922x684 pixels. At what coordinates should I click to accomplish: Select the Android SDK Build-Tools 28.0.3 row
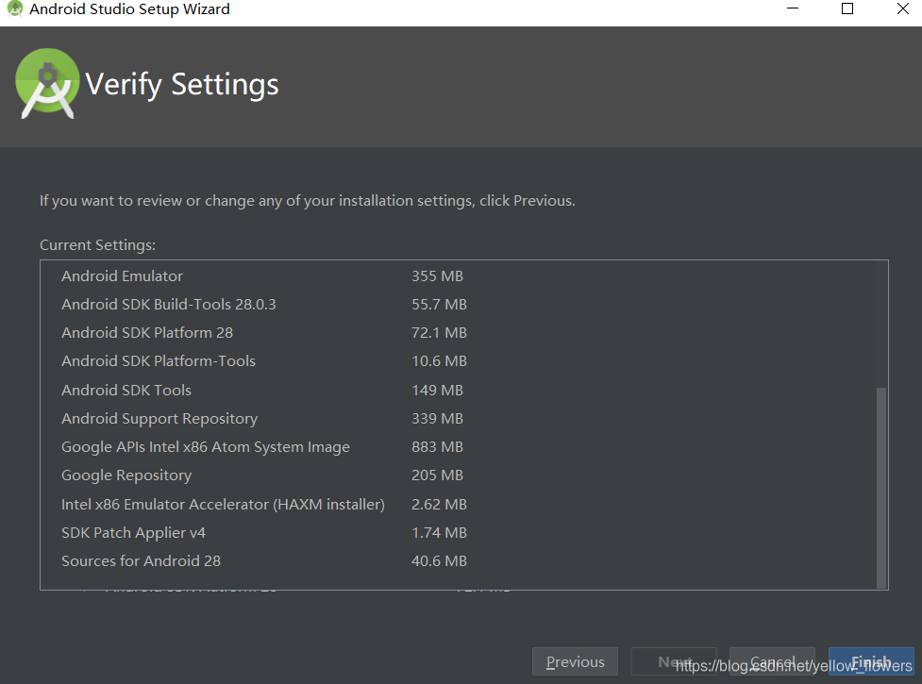(169, 305)
